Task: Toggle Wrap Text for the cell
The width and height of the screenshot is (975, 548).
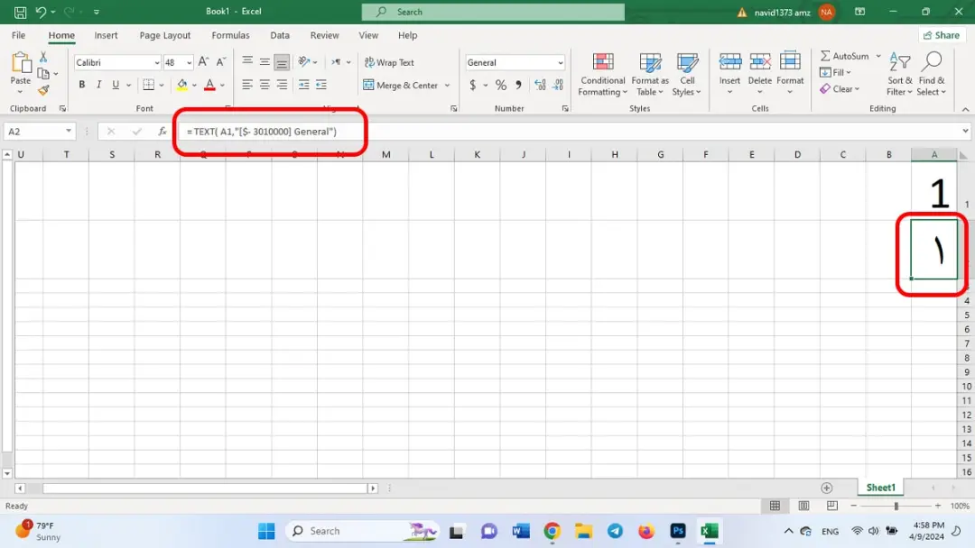Action: pos(389,62)
